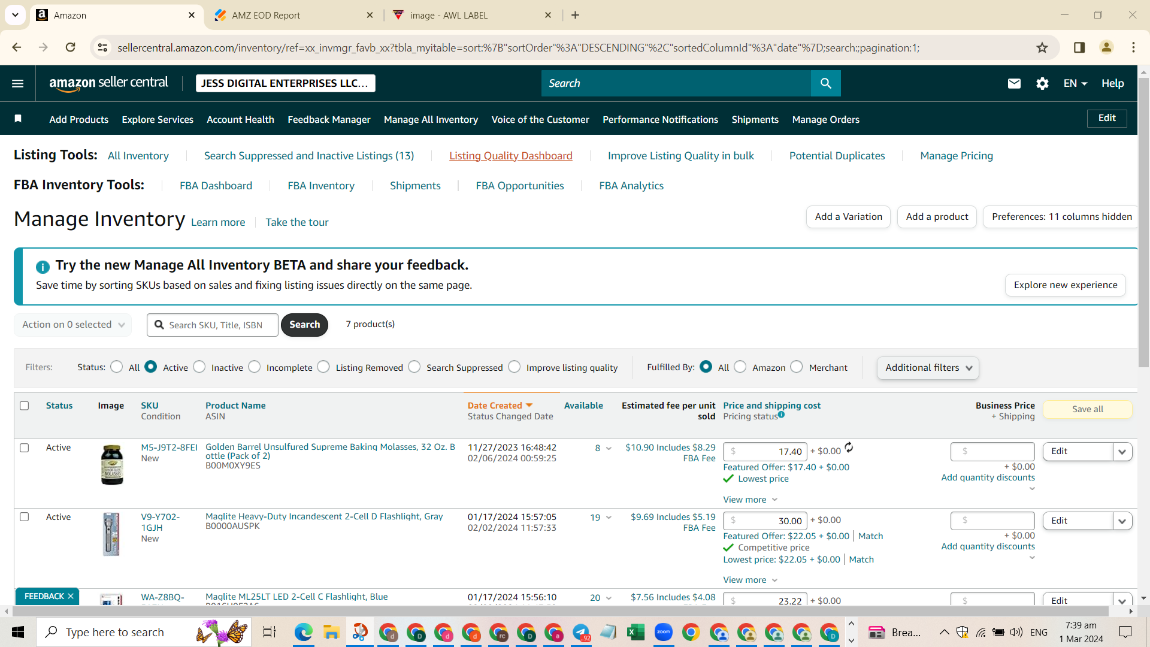Select the Incomplete status radio button
1150x647 pixels.
point(255,367)
